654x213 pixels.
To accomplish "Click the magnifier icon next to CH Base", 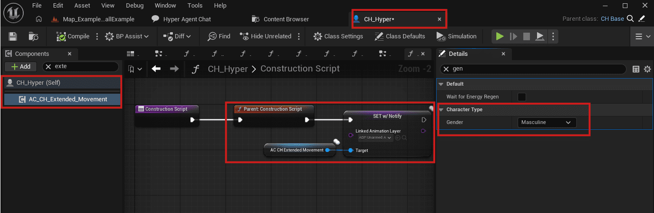I will [630, 19].
